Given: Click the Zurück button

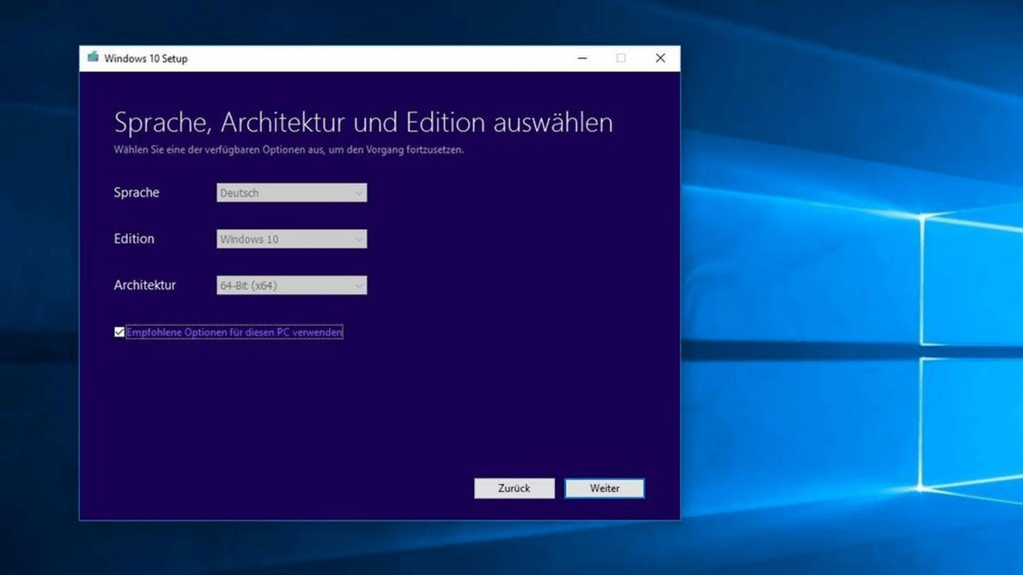Looking at the screenshot, I should coord(514,488).
